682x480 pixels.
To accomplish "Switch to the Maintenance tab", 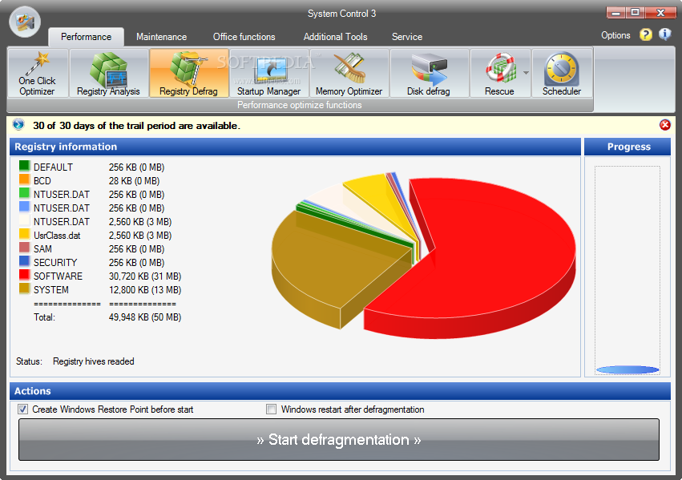I will (x=161, y=37).
